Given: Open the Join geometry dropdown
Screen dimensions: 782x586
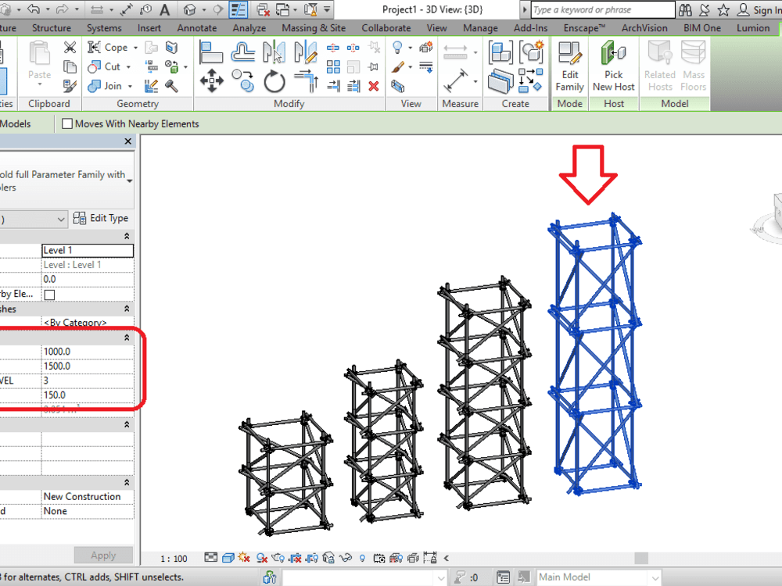Looking at the screenshot, I should point(130,86).
